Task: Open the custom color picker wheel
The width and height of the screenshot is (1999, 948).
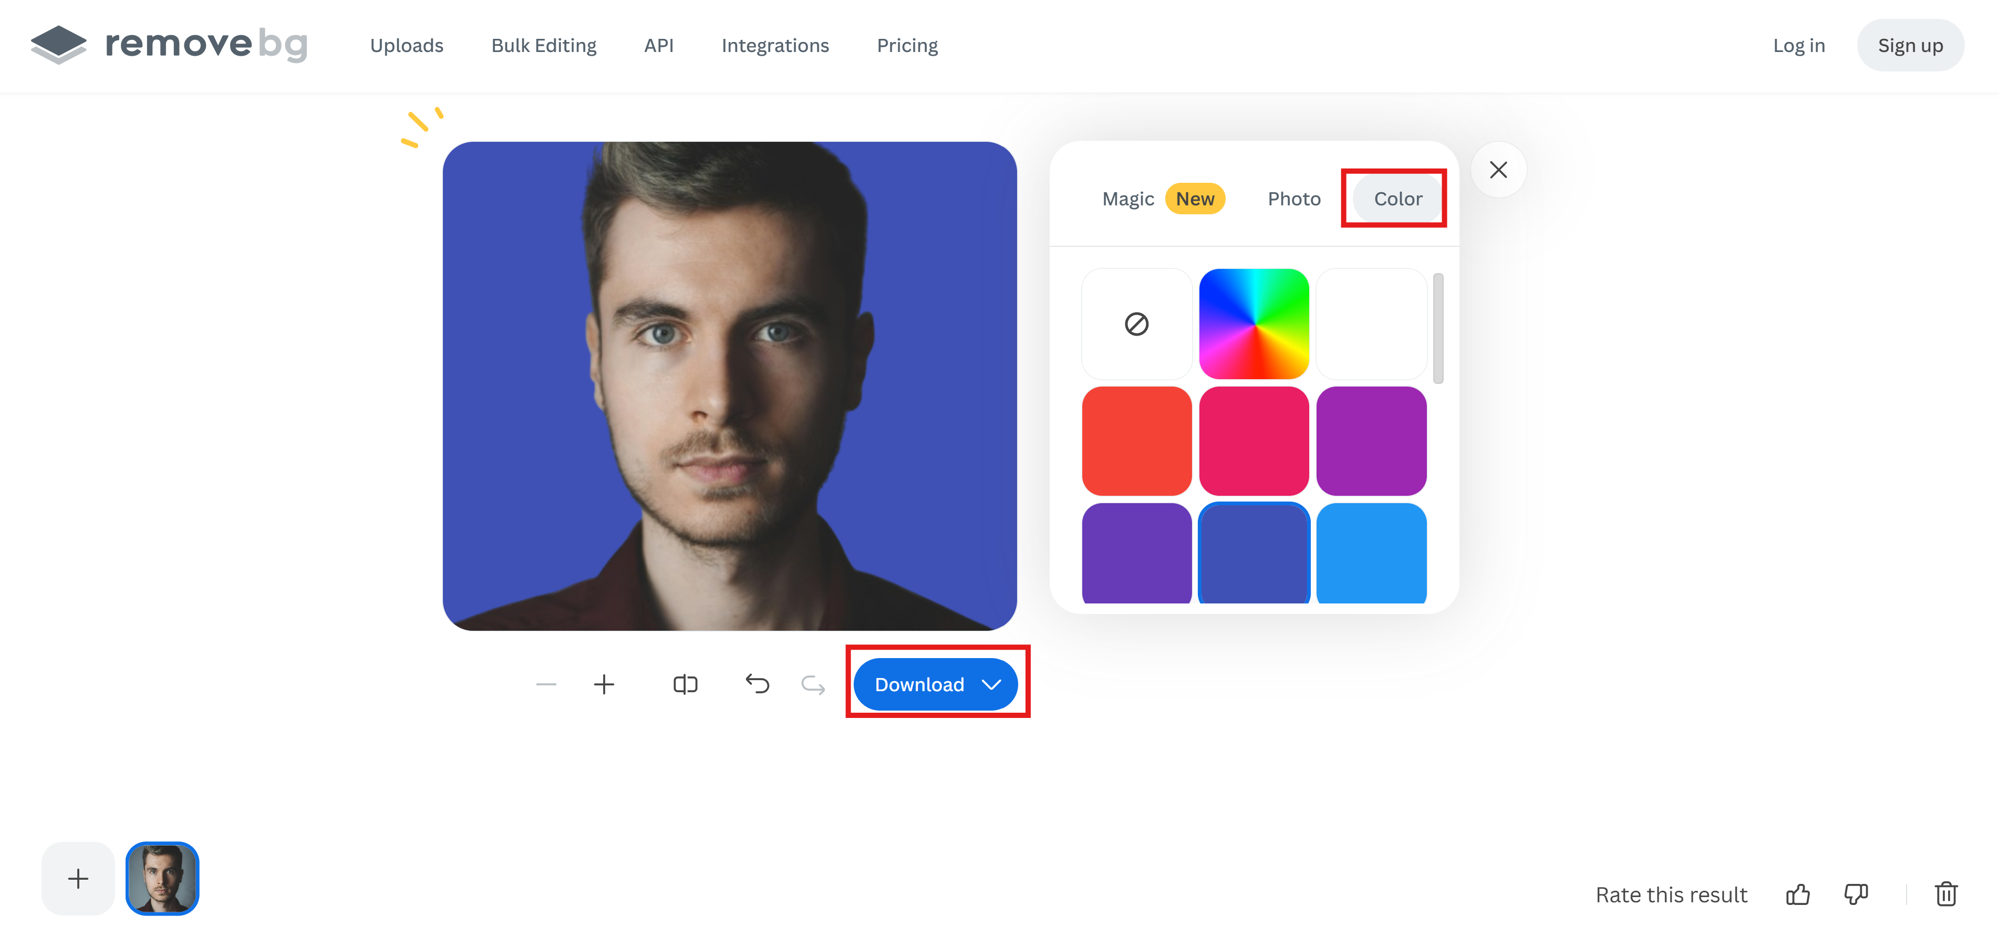Action: tap(1254, 324)
